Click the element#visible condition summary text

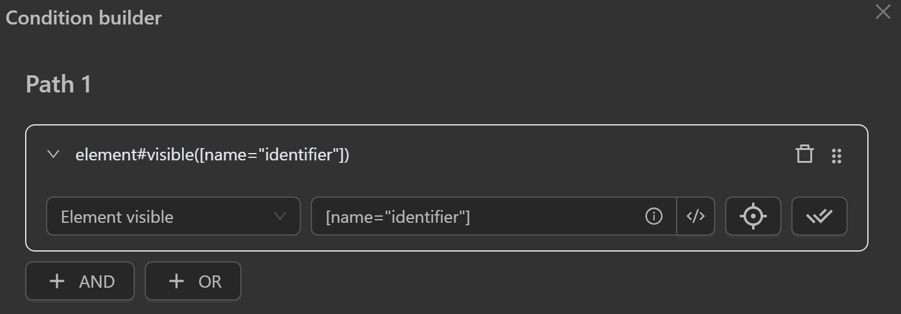(x=212, y=155)
